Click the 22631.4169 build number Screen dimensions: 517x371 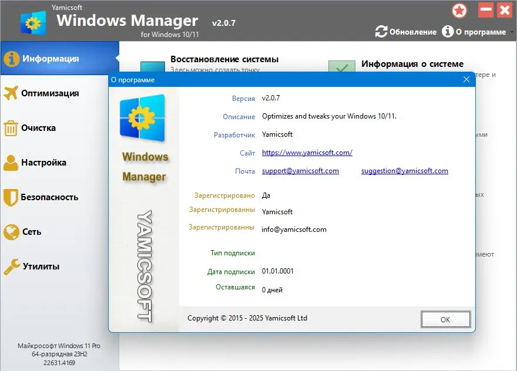coord(59,363)
